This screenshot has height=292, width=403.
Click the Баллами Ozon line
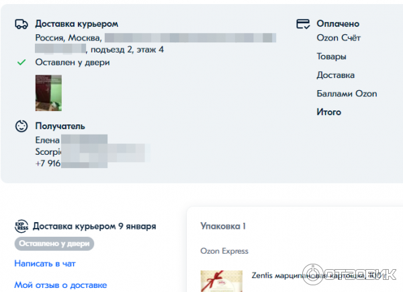tap(347, 94)
